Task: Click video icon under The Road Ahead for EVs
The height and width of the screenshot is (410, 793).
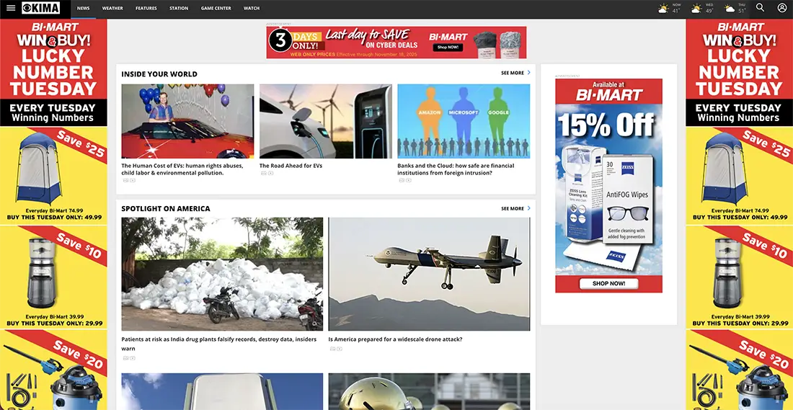Action: pyautogui.click(x=270, y=174)
